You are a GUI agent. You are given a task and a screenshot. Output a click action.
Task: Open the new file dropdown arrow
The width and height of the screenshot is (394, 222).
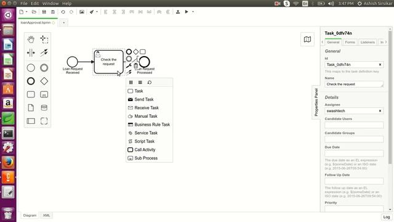pos(26,12)
